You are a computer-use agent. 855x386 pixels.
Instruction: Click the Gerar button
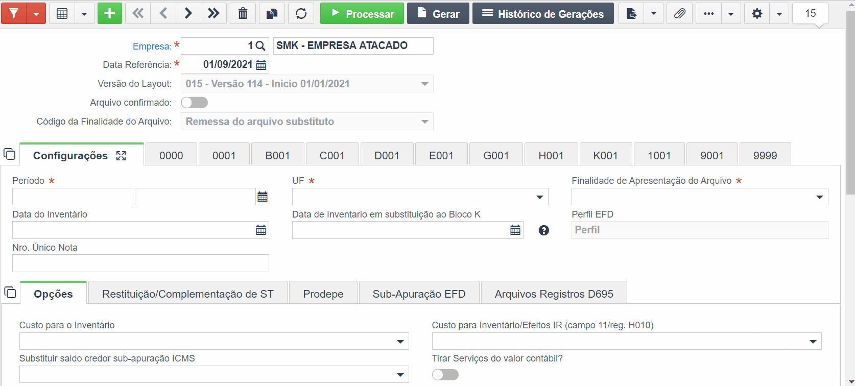pos(438,13)
